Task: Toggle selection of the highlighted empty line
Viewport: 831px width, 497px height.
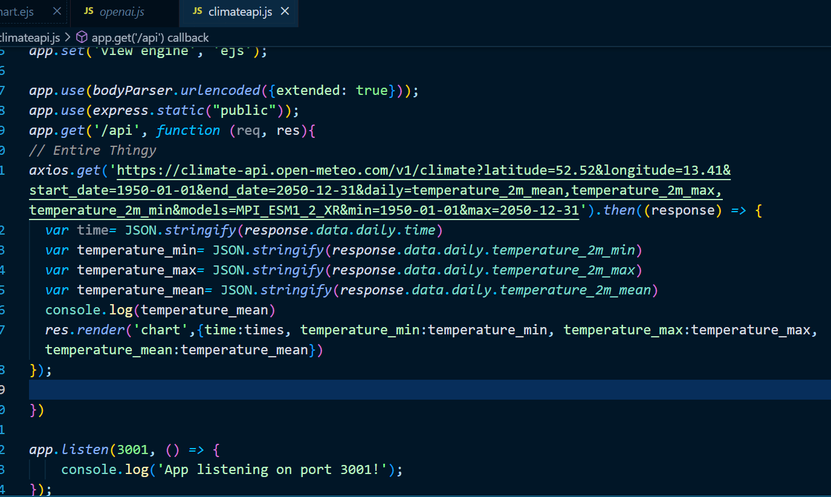Action: click(242, 389)
